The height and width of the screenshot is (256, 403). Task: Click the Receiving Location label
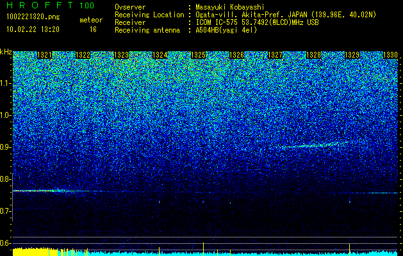click(149, 15)
